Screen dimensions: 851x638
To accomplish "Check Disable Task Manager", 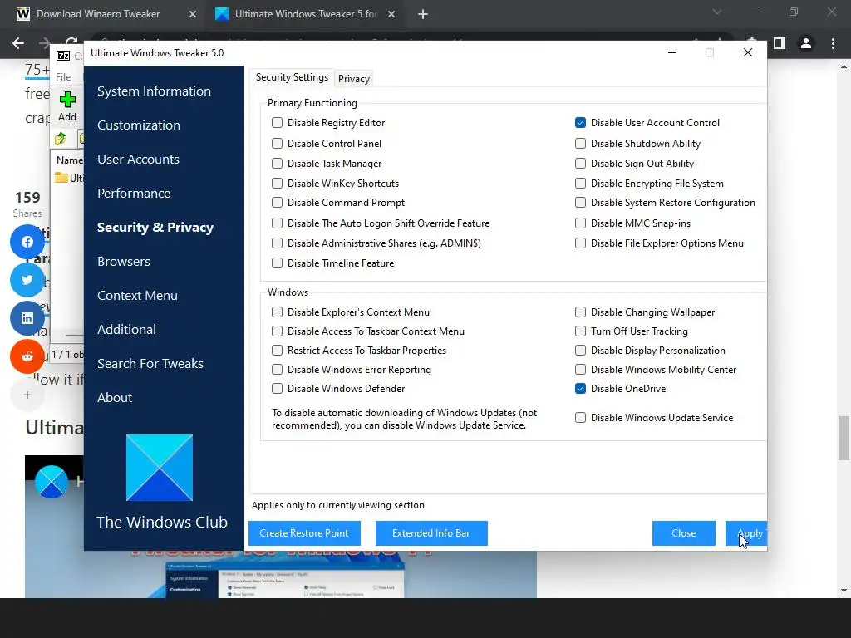I will coord(277,164).
